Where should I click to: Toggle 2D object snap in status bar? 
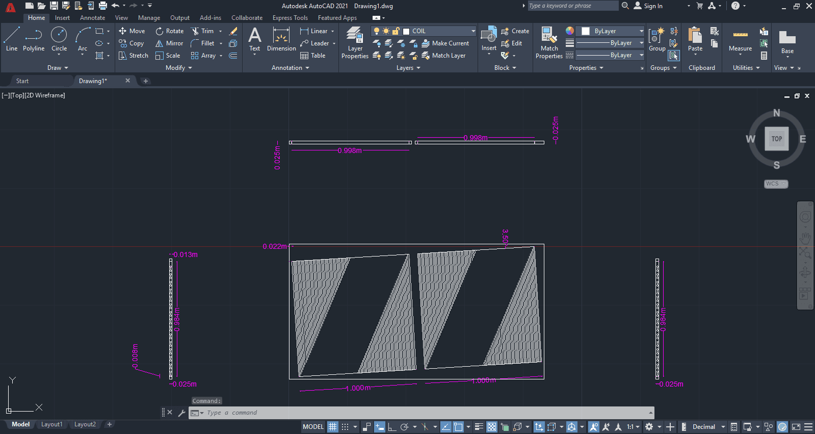click(x=458, y=427)
